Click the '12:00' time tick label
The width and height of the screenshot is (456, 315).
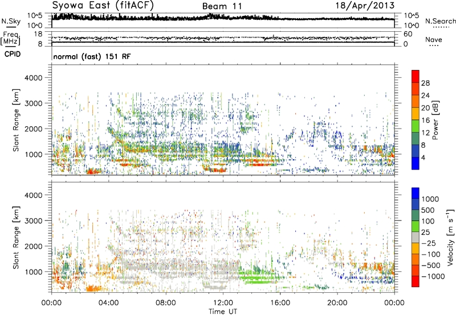(x=223, y=303)
